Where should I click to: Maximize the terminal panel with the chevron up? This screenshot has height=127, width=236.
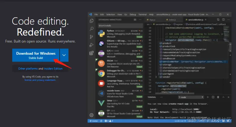click(x=223, y=97)
